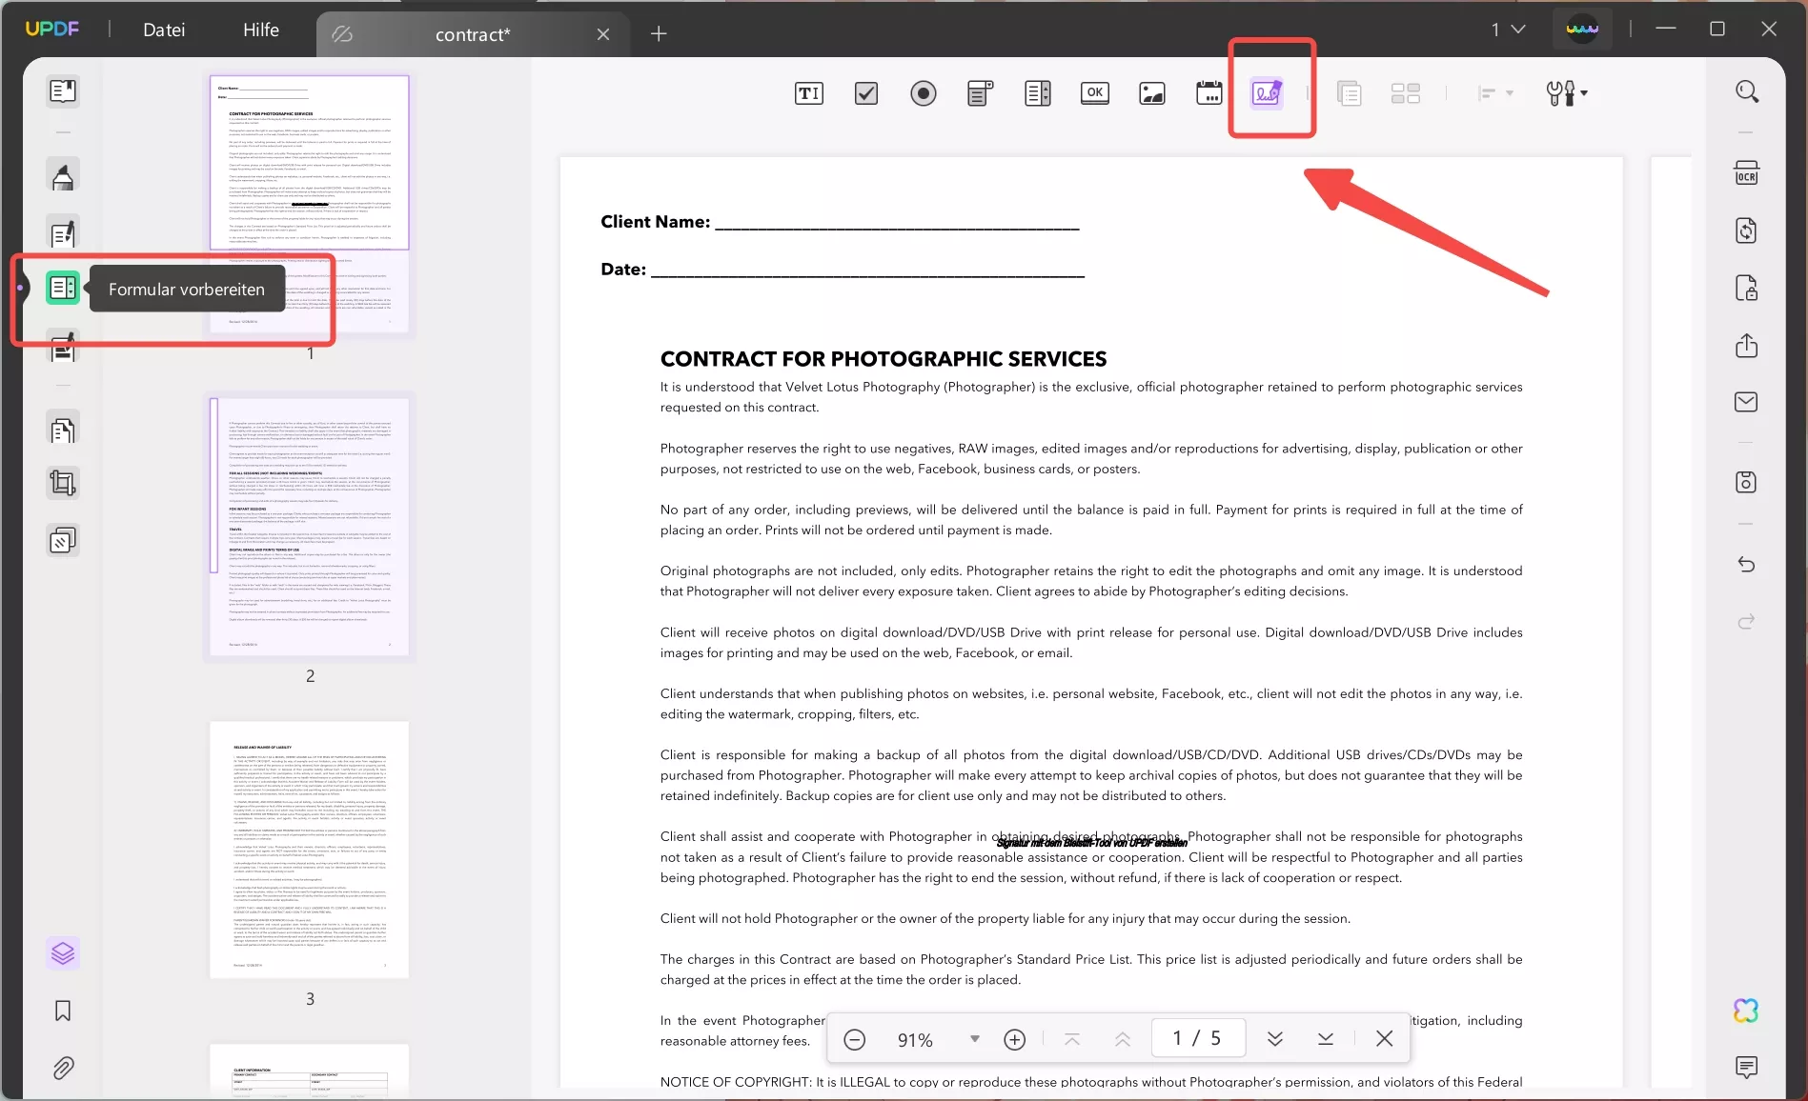Viewport: 1808px width, 1101px height.
Task: Select the OK Button form field tool
Action: [x=1095, y=93]
